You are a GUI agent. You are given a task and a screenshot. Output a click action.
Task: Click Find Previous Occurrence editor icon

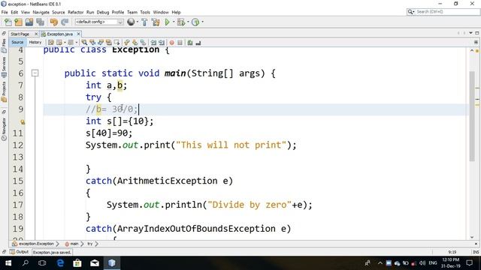click(92, 43)
